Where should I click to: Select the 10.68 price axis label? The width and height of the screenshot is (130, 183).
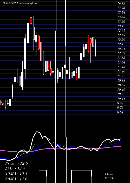121,85
